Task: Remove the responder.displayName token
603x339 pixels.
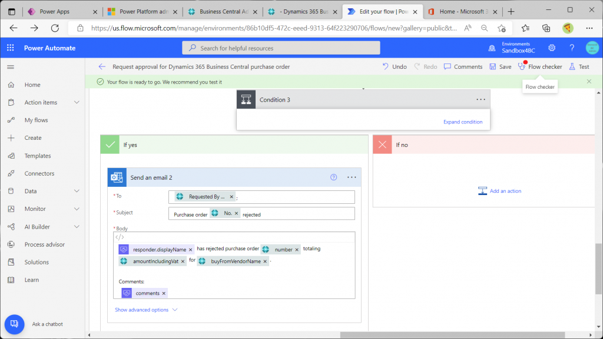Action: pyautogui.click(x=190, y=250)
